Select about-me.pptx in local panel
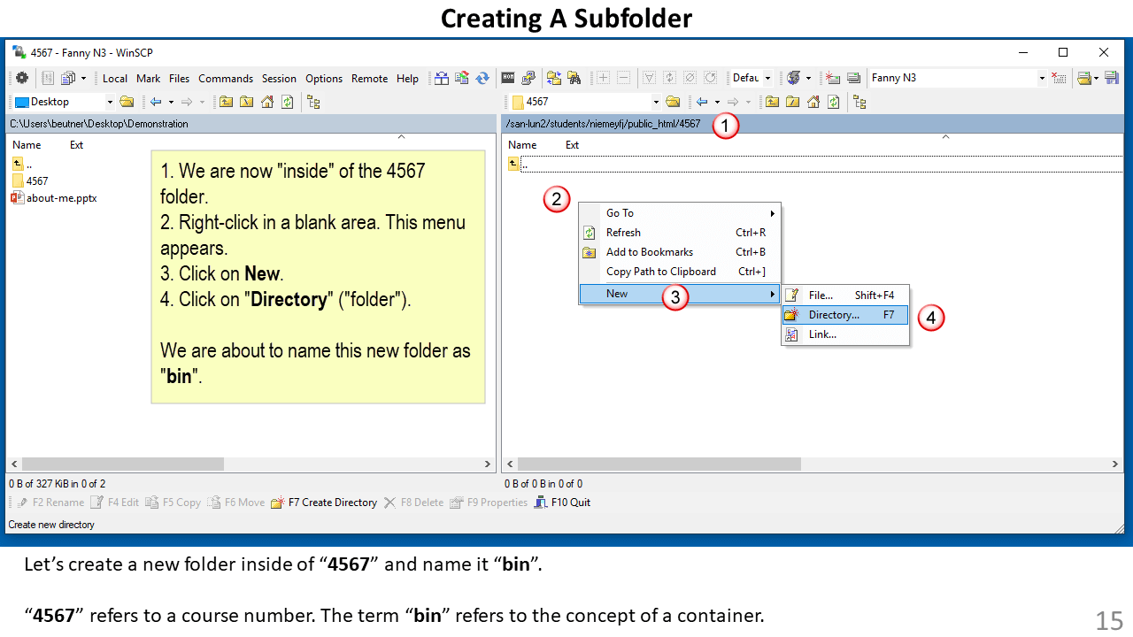 click(54, 198)
